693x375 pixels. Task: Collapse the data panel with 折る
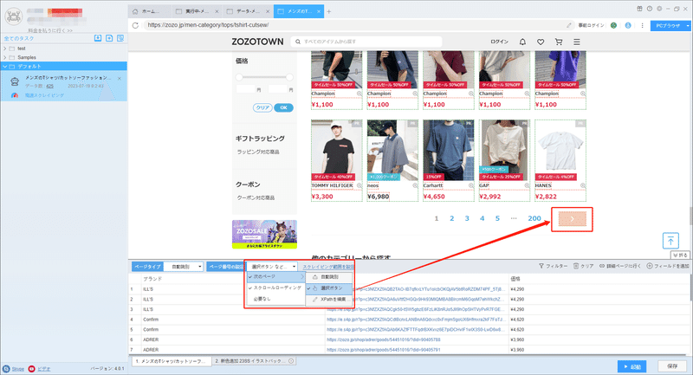tap(680, 255)
